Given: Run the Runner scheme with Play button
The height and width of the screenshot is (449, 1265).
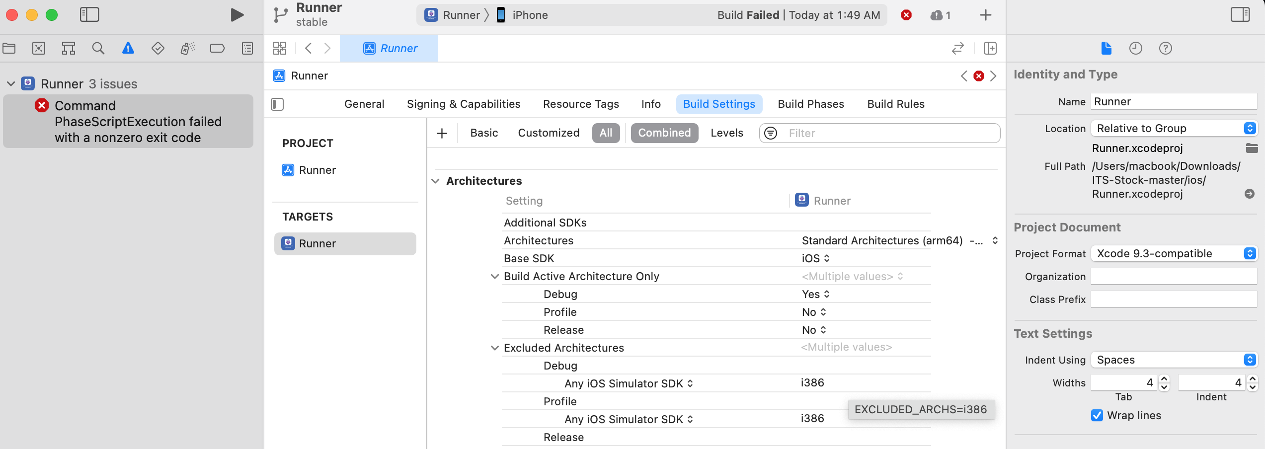Looking at the screenshot, I should pos(237,15).
